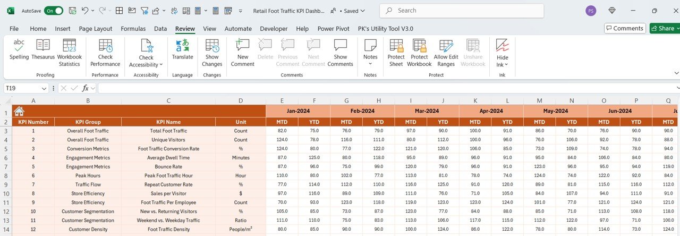The height and width of the screenshot is (236, 680).
Task: Click the Hide Ink icon
Action: click(503, 46)
